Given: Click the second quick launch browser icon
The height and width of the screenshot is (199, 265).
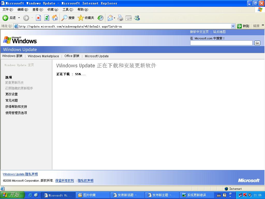Looking at the screenshot, I should [x=36, y=195].
